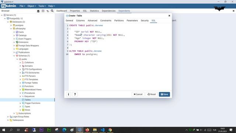Open the Advanced tab in dialog
The image size is (236, 133).
(93, 21)
